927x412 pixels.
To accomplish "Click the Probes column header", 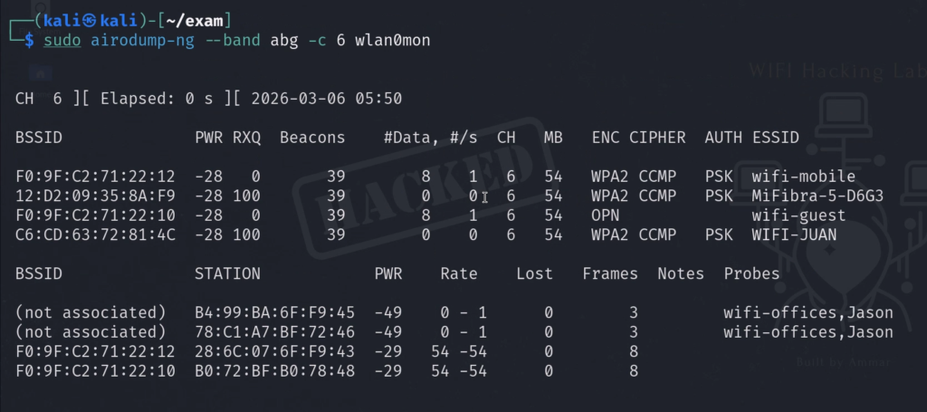I will coord(751,273).
